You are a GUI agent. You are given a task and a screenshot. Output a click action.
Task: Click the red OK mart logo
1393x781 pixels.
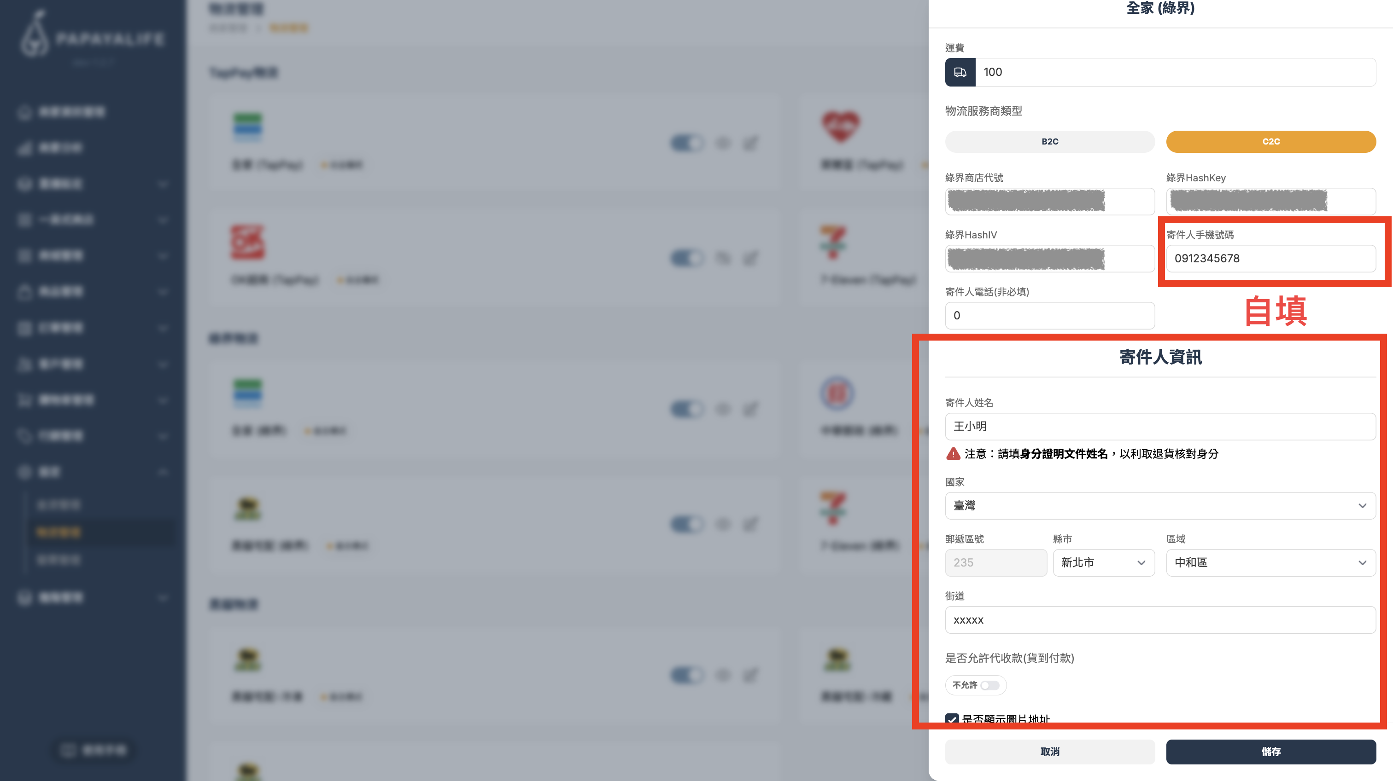click(248, 242)
